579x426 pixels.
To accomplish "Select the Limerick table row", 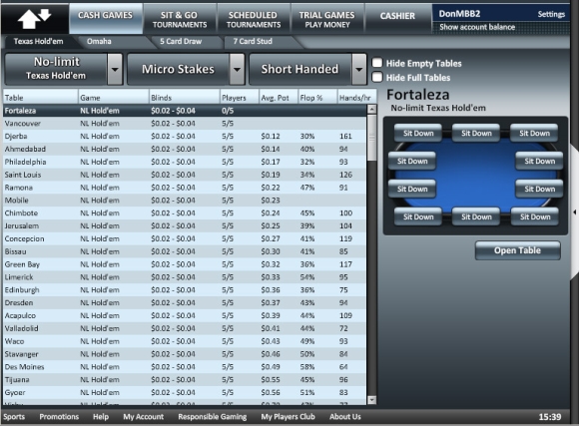I will (x=185, y=277).
